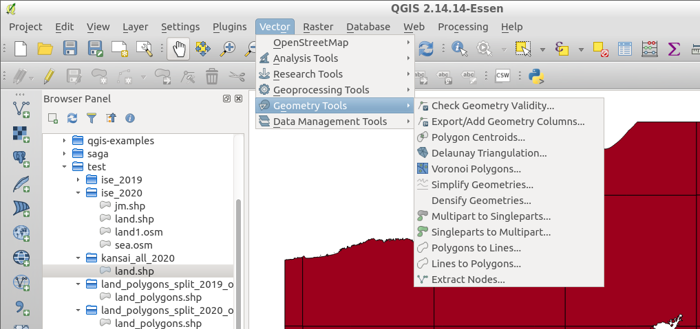Image resolution: width=700 pixels, height=329 pixels.
Task: Choose Extract Nodes
Action: click(509, 280)
